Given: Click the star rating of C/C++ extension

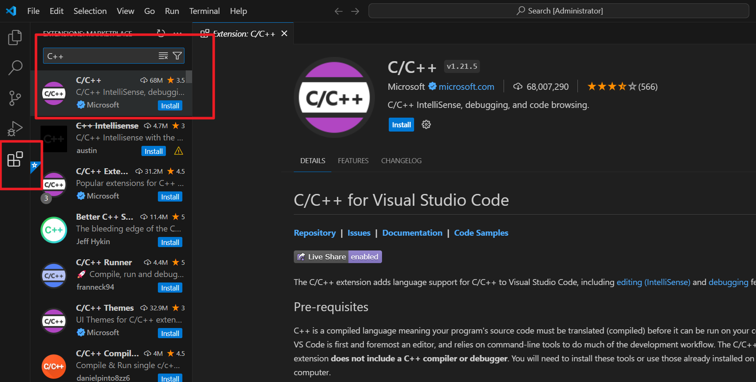Looking at the screenshot, I should [612, 86].
